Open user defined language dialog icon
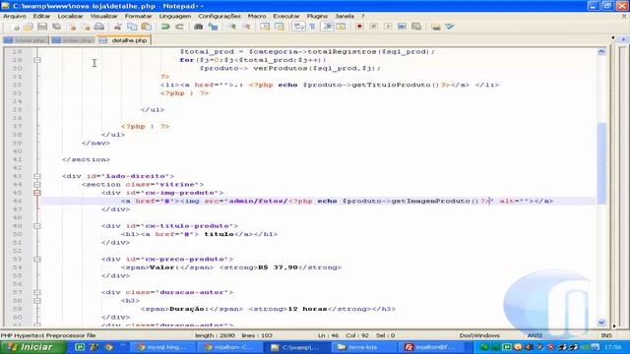Screen dimensions: 630x354 (x=341, y=27)
